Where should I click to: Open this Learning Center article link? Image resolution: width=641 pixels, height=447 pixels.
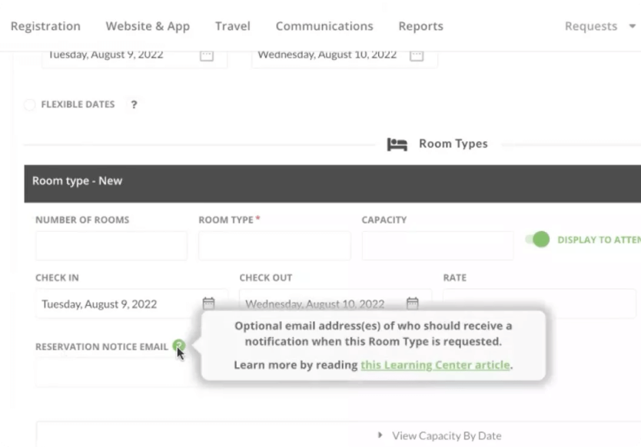pos(435,365)
